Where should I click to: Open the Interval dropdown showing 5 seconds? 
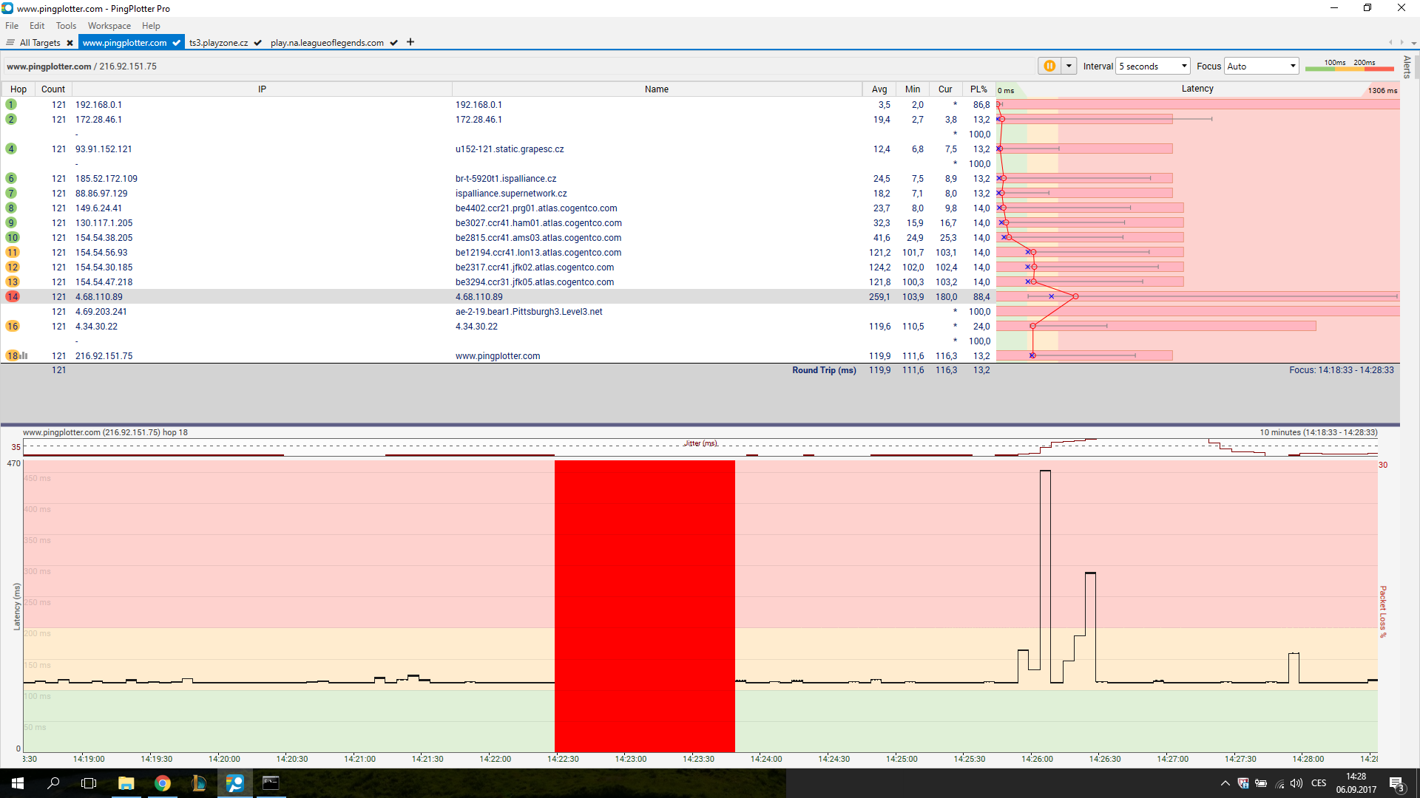(1152, 66)
